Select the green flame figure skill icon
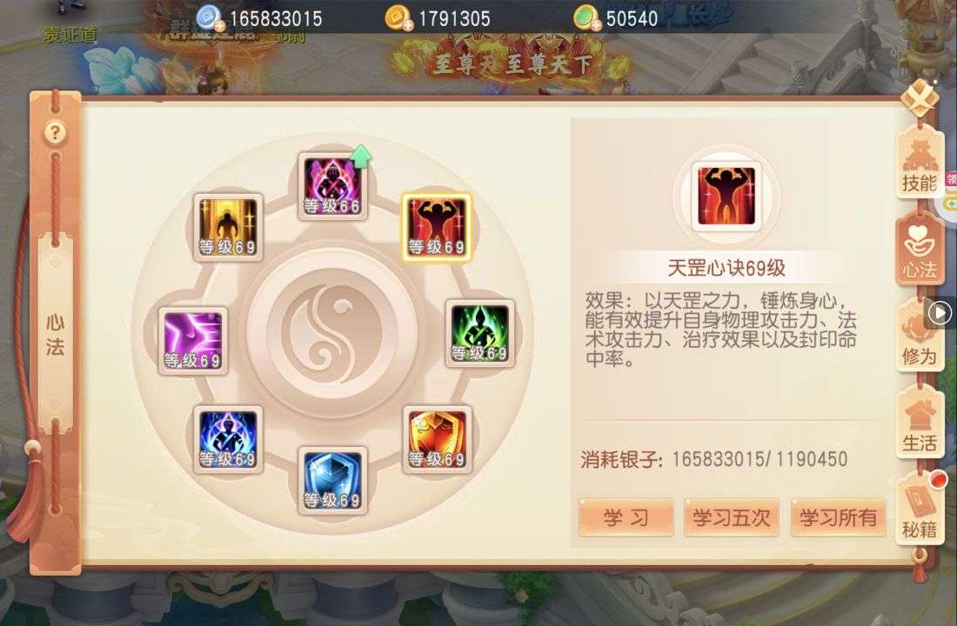This screenshot has height=626, width=957. 479,333
